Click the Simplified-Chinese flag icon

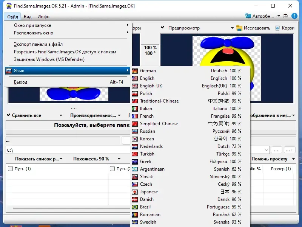[x=135, y=124]
